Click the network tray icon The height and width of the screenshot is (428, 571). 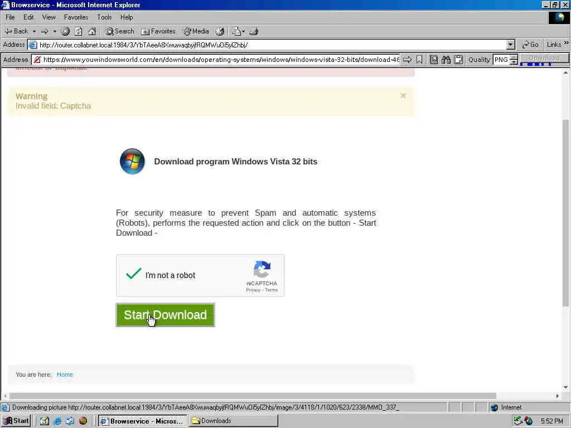tap(518, 421)
